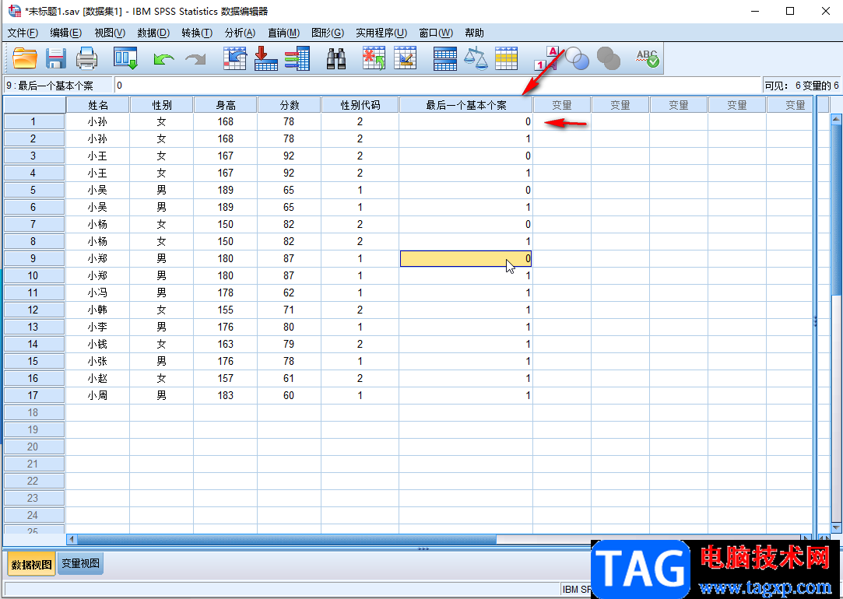Click the Show All Variables icon

pos(609,58)
